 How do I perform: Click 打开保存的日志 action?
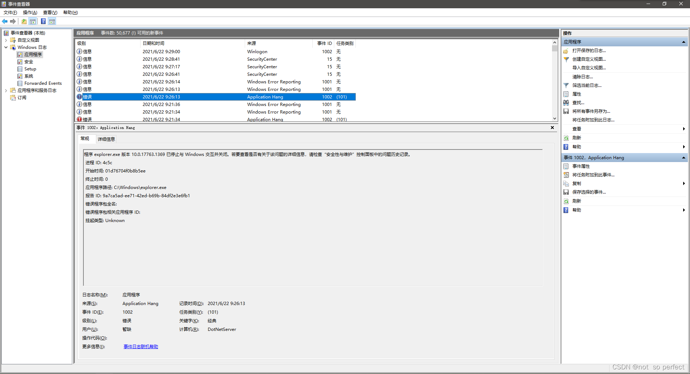pyautogui.click(x=589, y=51)
